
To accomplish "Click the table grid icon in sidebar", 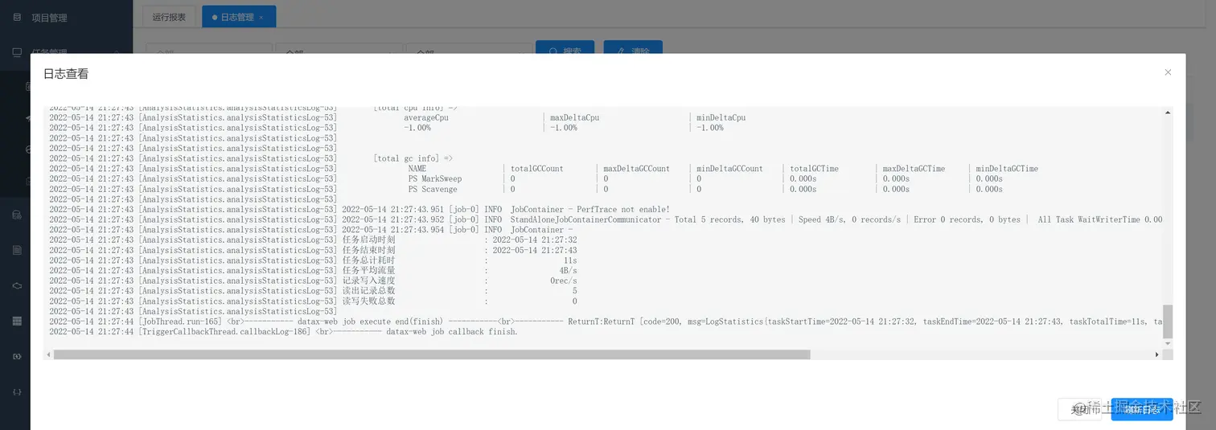I will click(x=17, y=321).
